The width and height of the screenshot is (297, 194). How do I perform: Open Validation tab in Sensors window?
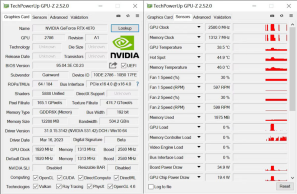pyautogui.click(x=222, y=17)
